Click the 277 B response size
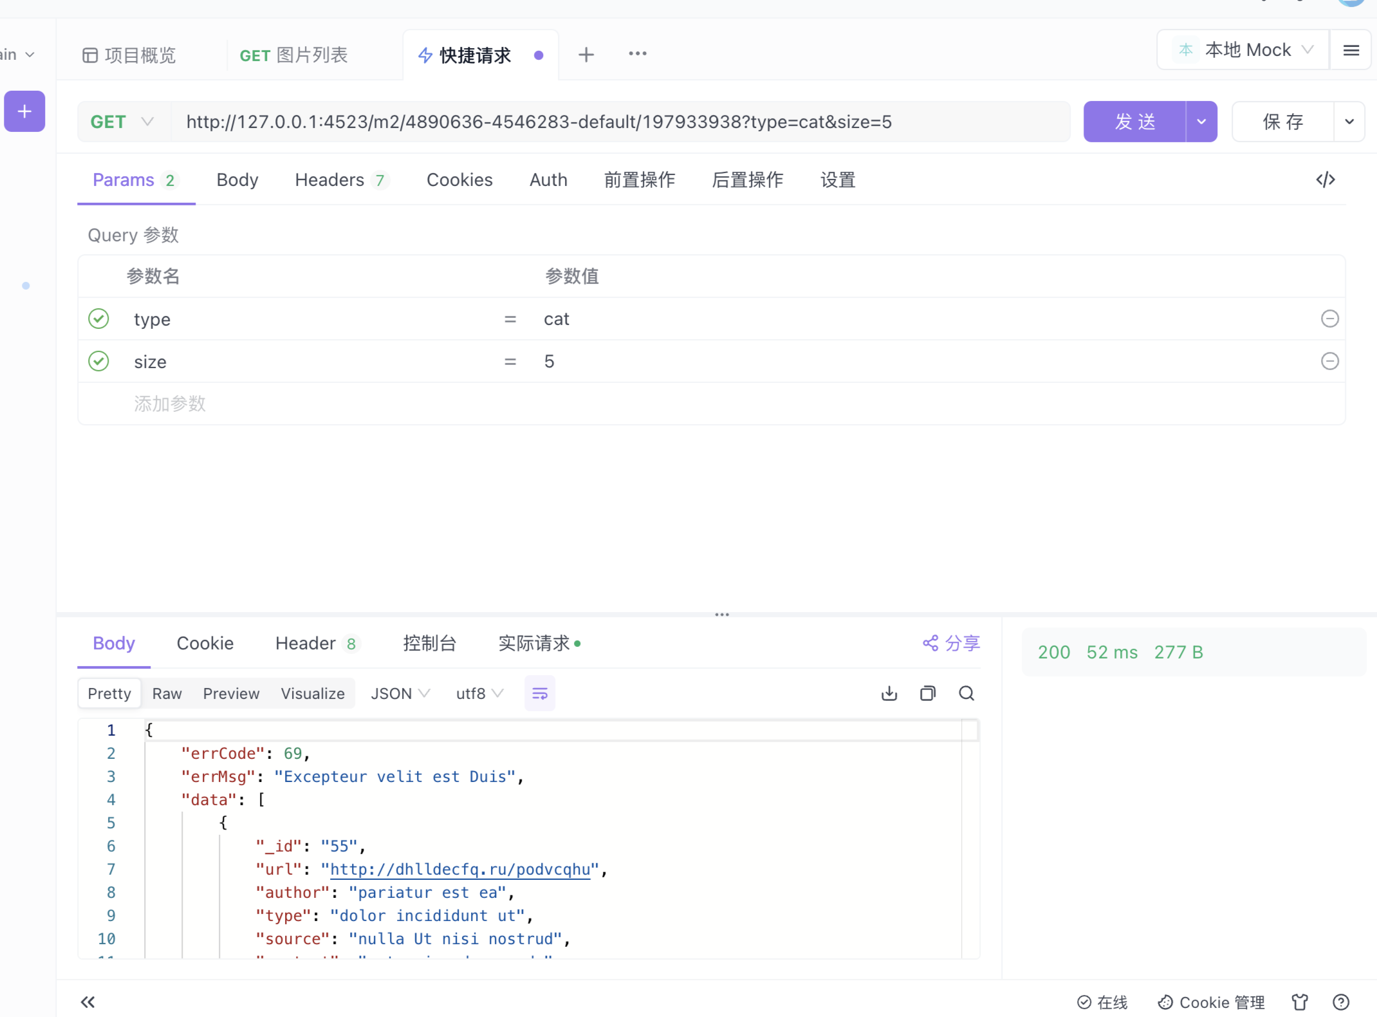Image resolution: width=1377 pixels, height=1017 pixels. click(1178, 652)
